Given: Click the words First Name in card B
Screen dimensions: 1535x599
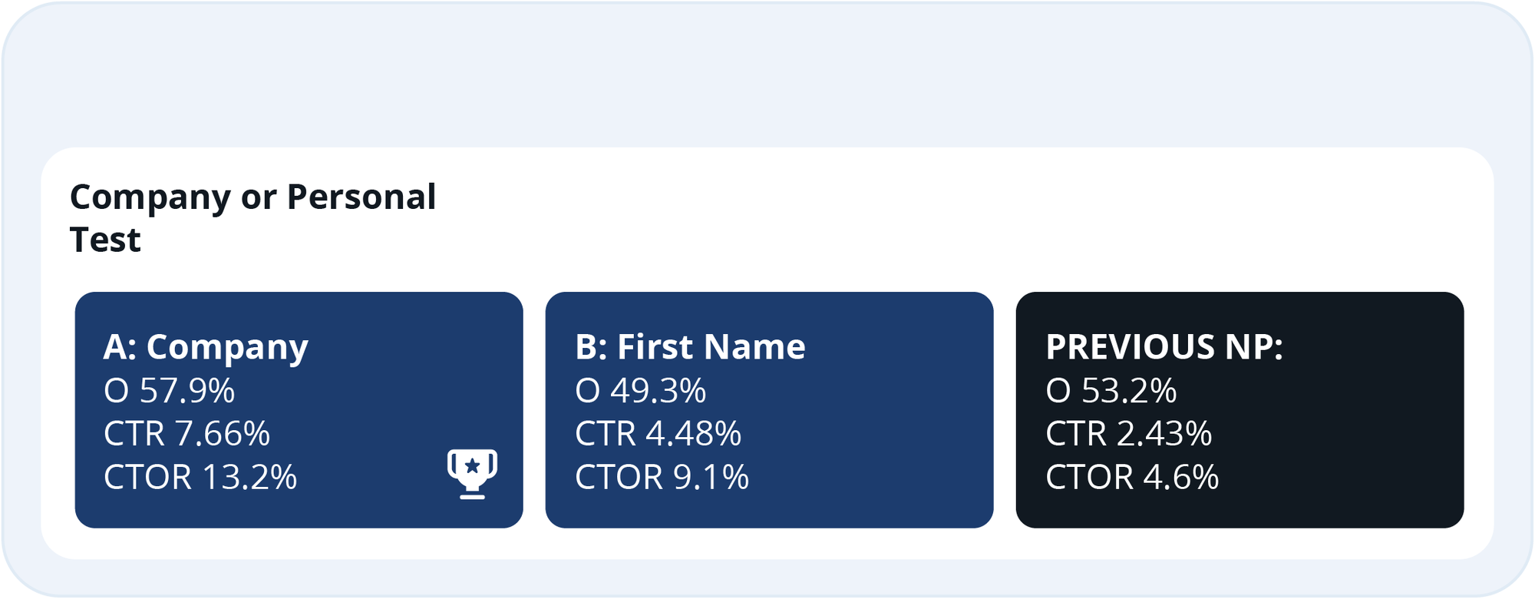Looking at the screenshot, I should (x=711, y=347).
